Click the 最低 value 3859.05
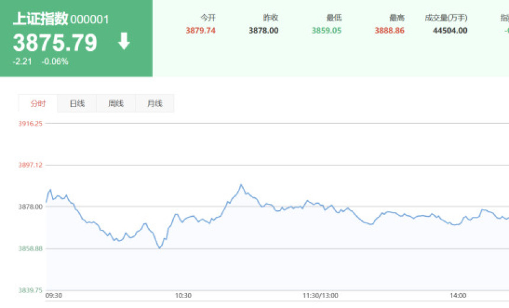 coord(326,31)
